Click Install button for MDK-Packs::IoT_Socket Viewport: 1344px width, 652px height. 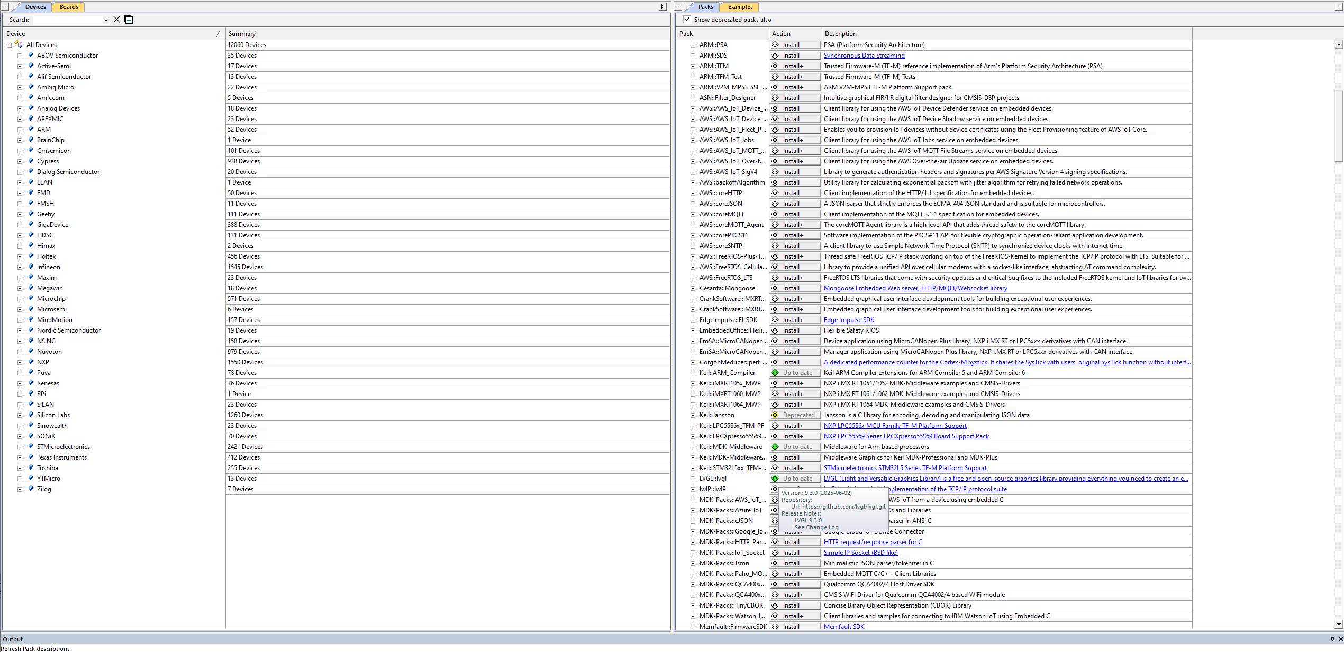tap(795, 553)
